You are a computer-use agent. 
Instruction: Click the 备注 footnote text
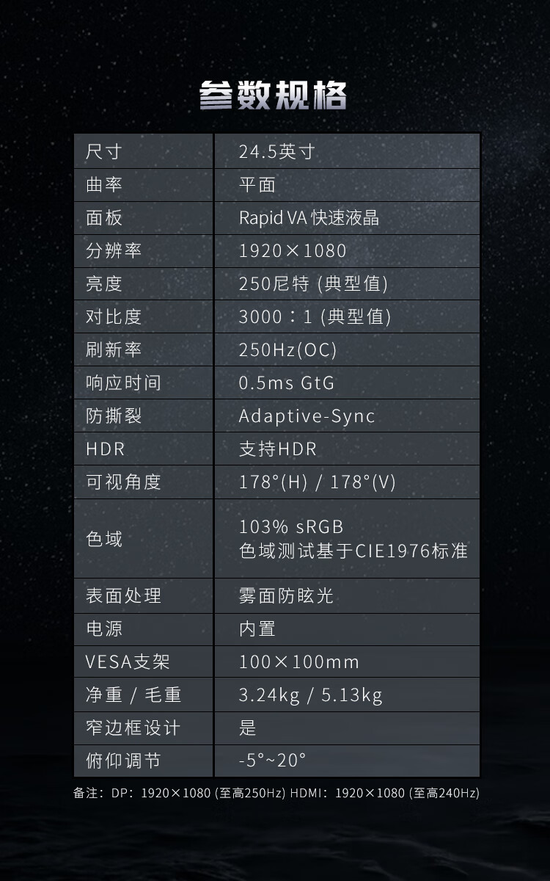tap(276, 794)
